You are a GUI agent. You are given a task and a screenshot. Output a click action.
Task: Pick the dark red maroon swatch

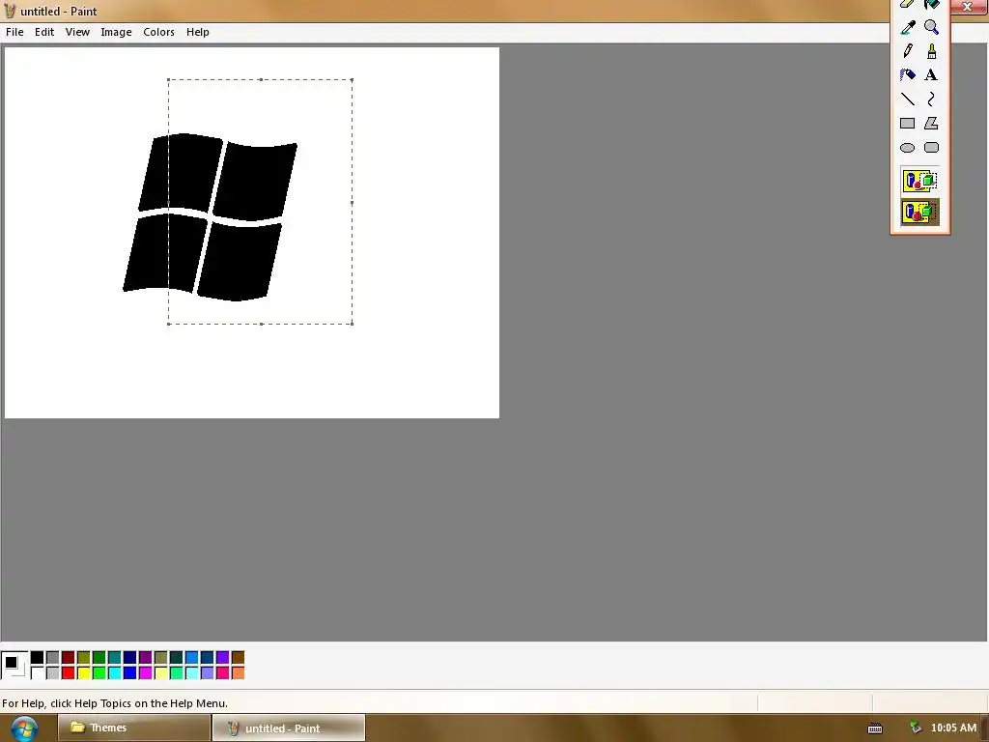point(69,657)
